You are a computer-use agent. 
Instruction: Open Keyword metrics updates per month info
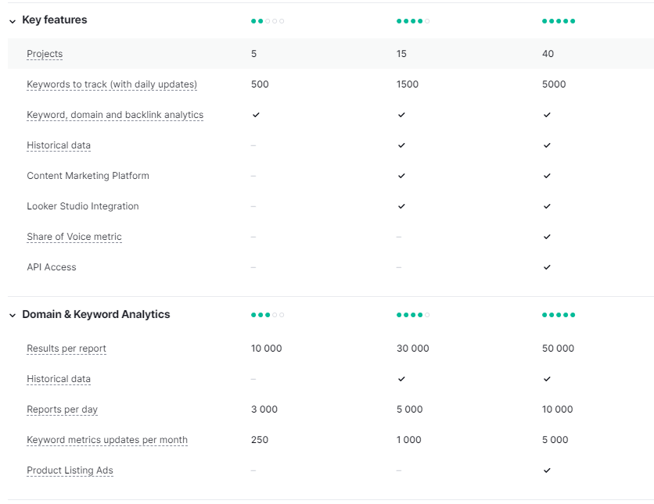coord(107,440)
